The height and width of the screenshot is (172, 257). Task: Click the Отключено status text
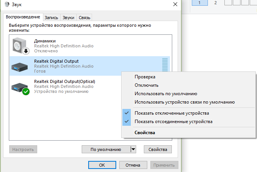pyautogui.click(x=46, y=51)
